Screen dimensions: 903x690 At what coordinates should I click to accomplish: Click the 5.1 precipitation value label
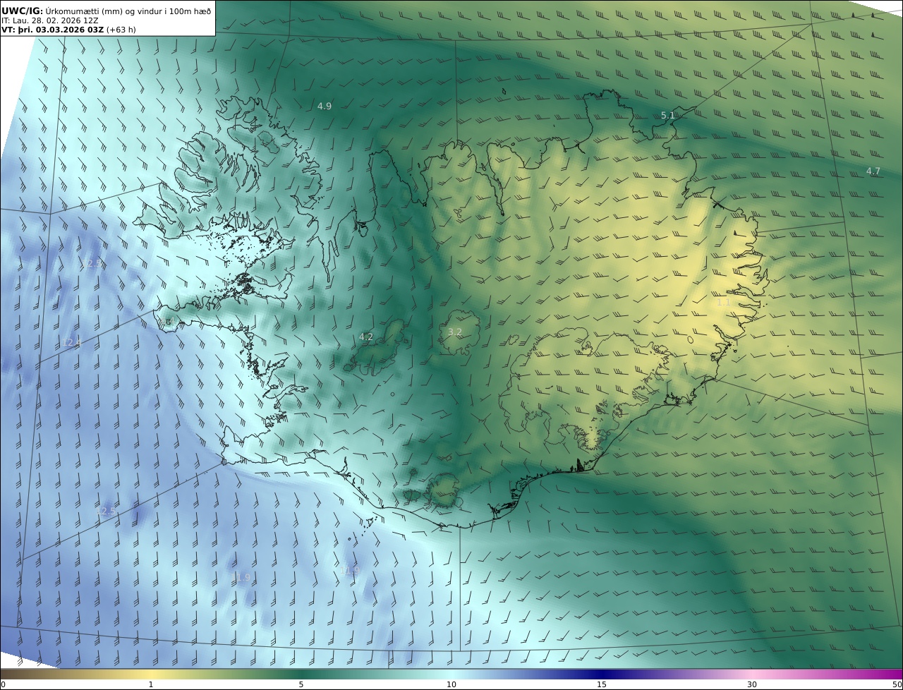668,115
